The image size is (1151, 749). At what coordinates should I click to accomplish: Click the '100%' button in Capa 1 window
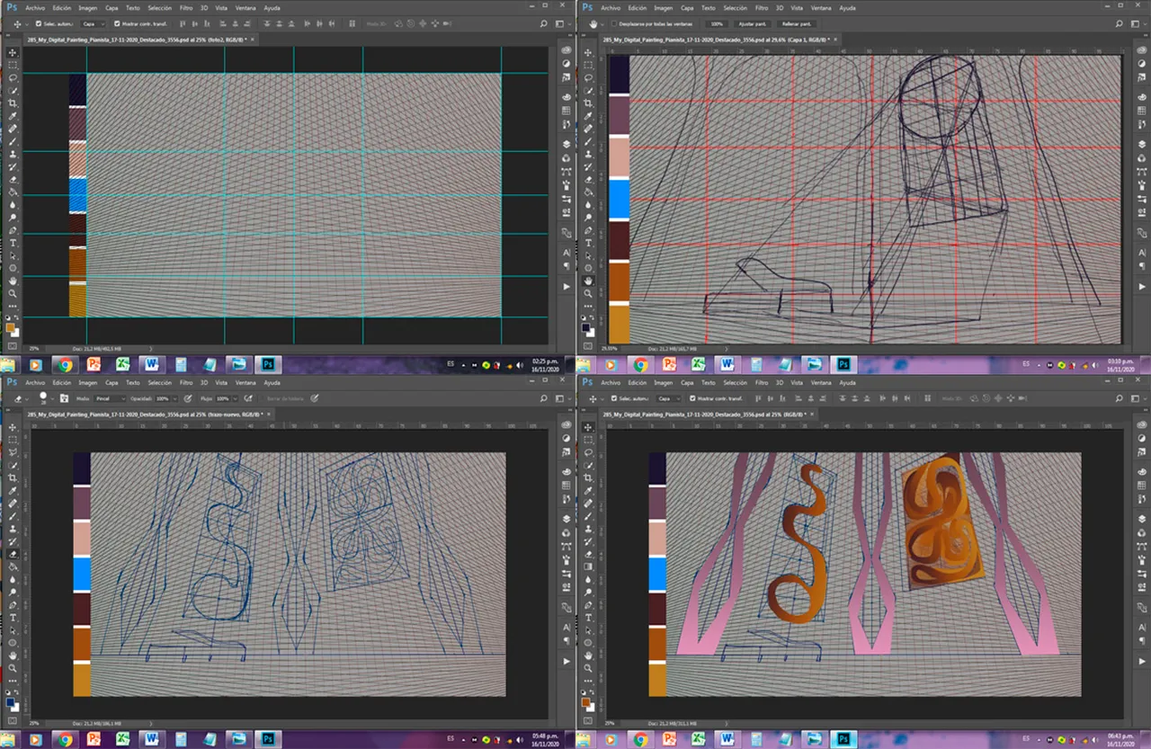pos(717,23)
